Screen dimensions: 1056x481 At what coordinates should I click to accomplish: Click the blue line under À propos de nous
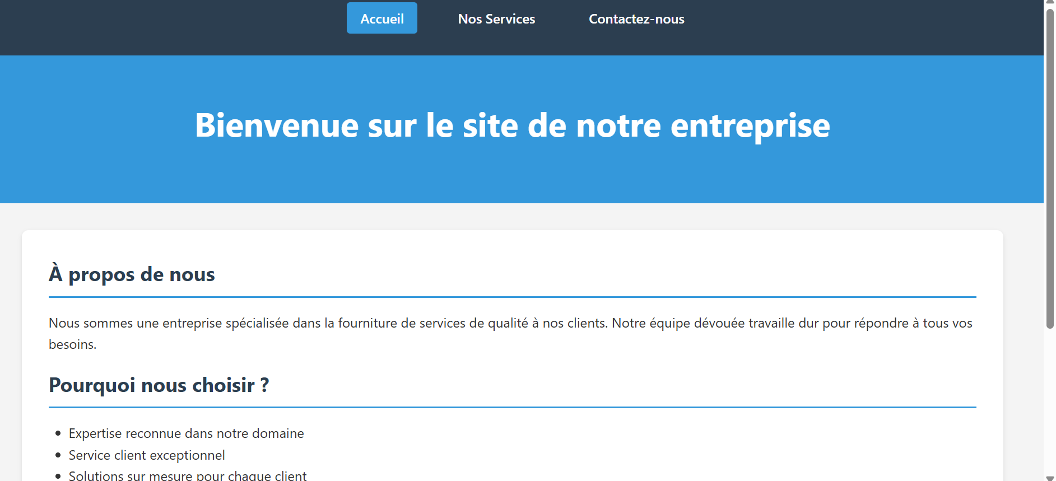pos(512,297)
